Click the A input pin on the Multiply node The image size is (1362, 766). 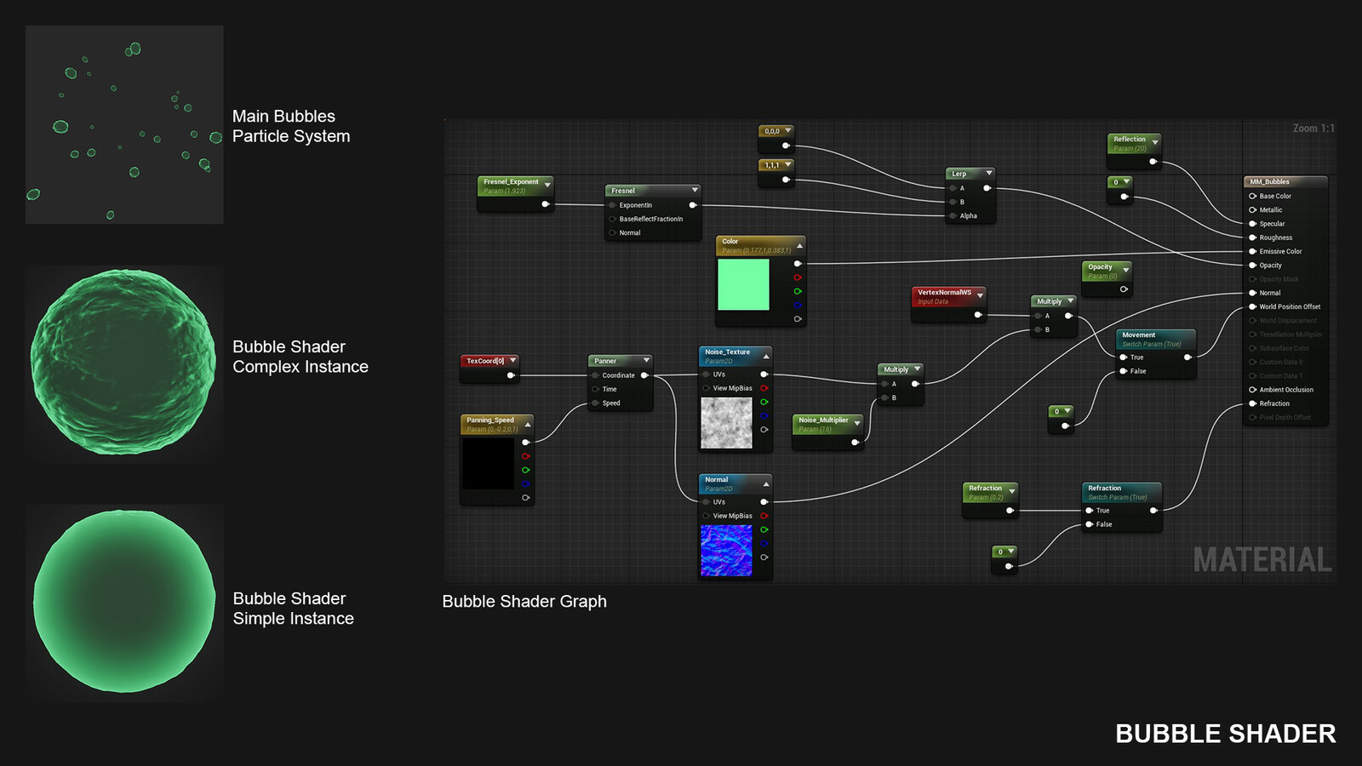1038,316
